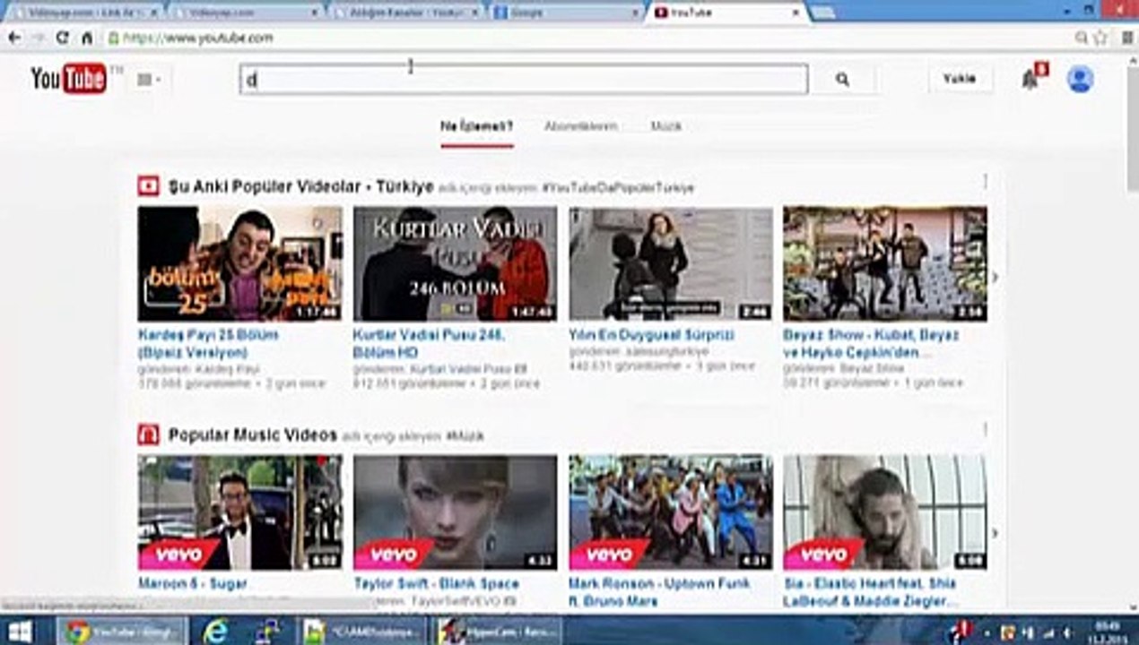This screenshot has width=1139, height=645.
Task: Click the Popular Music Videos channel icon
Action: 148,435
